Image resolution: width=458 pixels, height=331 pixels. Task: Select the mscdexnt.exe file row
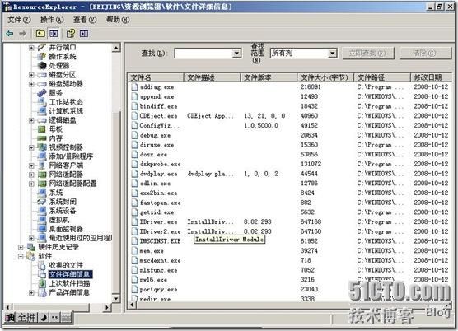(290, 260)
